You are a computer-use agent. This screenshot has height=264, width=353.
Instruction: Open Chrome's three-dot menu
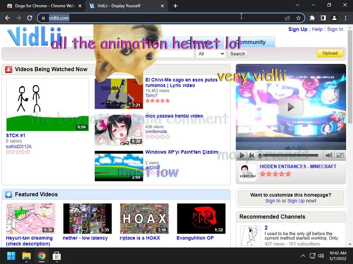point(345,18)
